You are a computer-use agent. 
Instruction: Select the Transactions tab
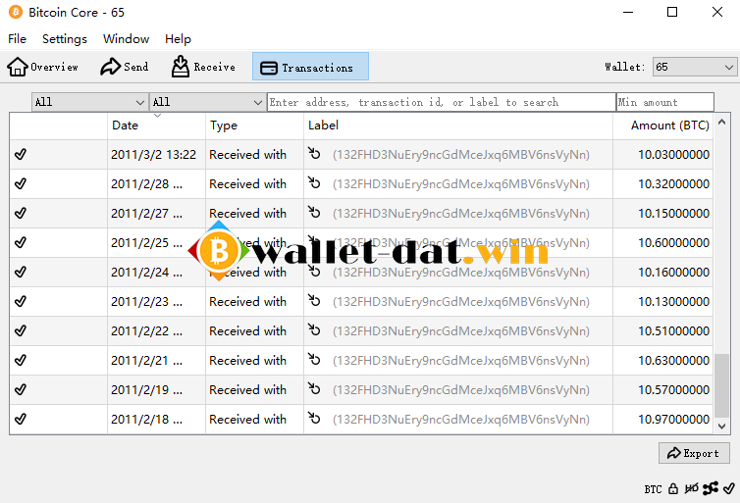[310, 67]
